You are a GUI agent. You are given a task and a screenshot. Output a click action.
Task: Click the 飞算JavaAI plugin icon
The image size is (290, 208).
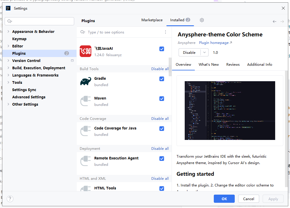point(86,51)
